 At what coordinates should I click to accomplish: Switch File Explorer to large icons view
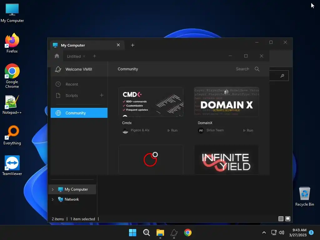(x=288, y=219)
